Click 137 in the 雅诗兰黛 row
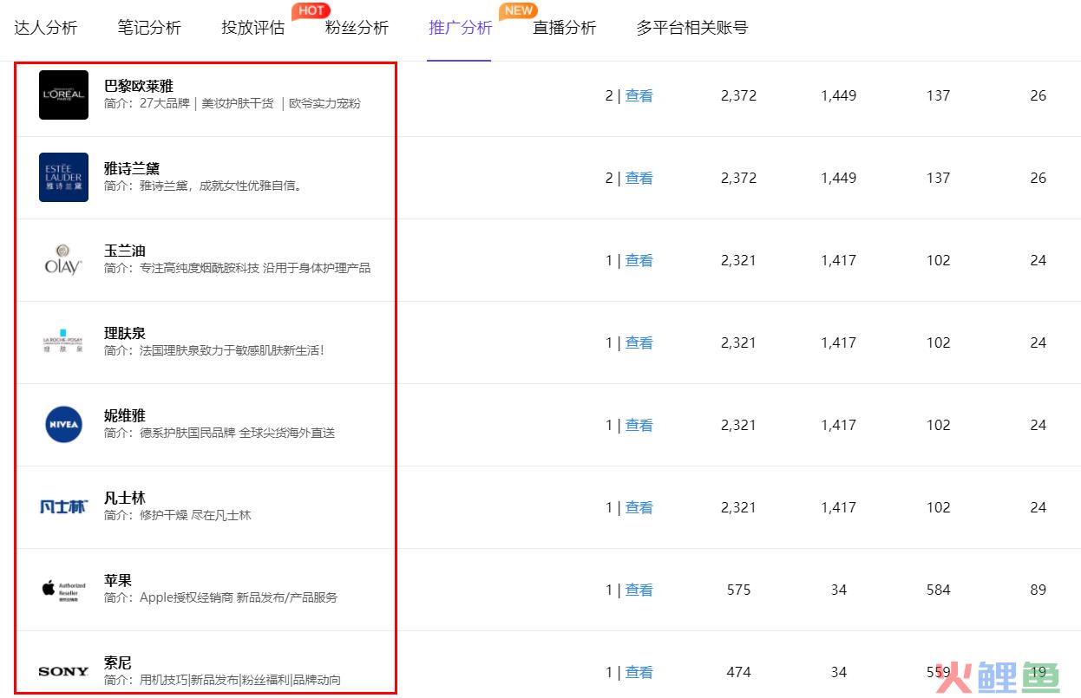 coord(938,178)
